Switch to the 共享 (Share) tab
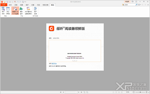 33,5
